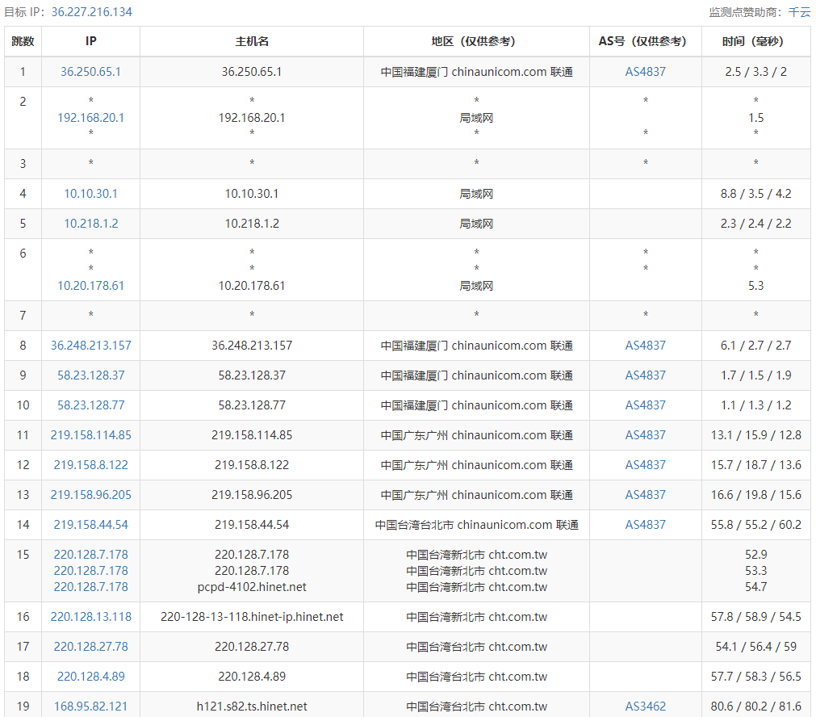Open IP link 58.23.128.77
Viewport: 816px width, 717px height.
[x=90, y=405]
